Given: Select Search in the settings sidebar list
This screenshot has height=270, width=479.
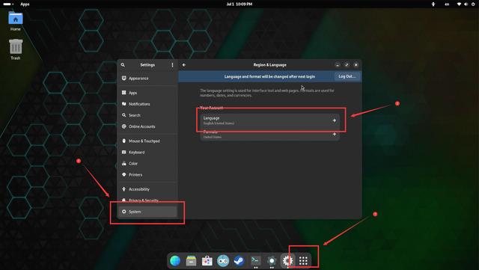Looking at the screenshot, I should (147, 115).
